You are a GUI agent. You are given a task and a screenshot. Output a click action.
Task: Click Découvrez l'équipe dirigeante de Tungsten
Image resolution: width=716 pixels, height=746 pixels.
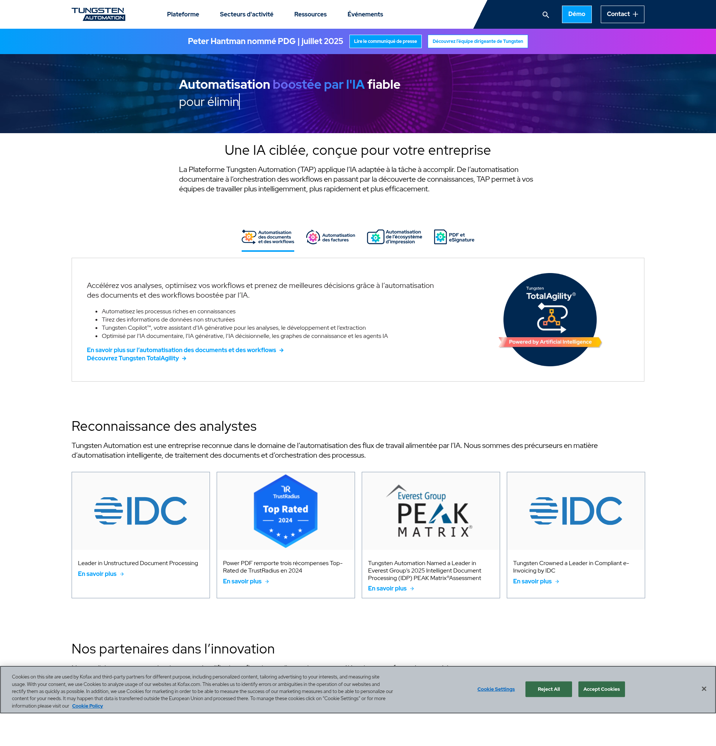[477, 41]
